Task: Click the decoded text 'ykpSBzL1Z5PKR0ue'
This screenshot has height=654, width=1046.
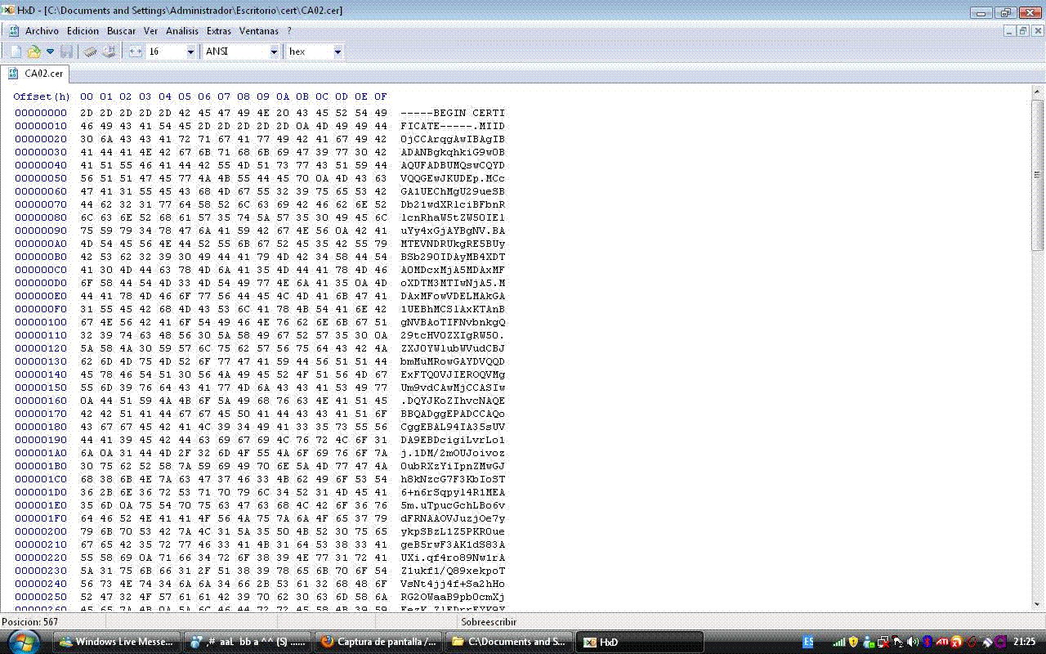Action: 453,531
